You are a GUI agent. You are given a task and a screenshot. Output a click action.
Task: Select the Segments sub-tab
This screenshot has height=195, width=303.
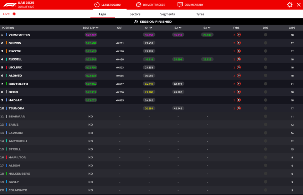[x=168, y=14]
